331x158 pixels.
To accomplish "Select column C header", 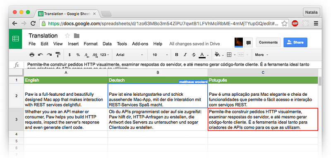I will click(263, 73).
